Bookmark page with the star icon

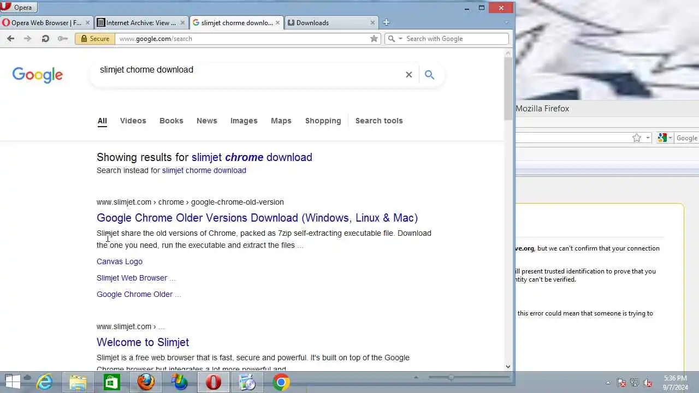click(x=374, y=39)
